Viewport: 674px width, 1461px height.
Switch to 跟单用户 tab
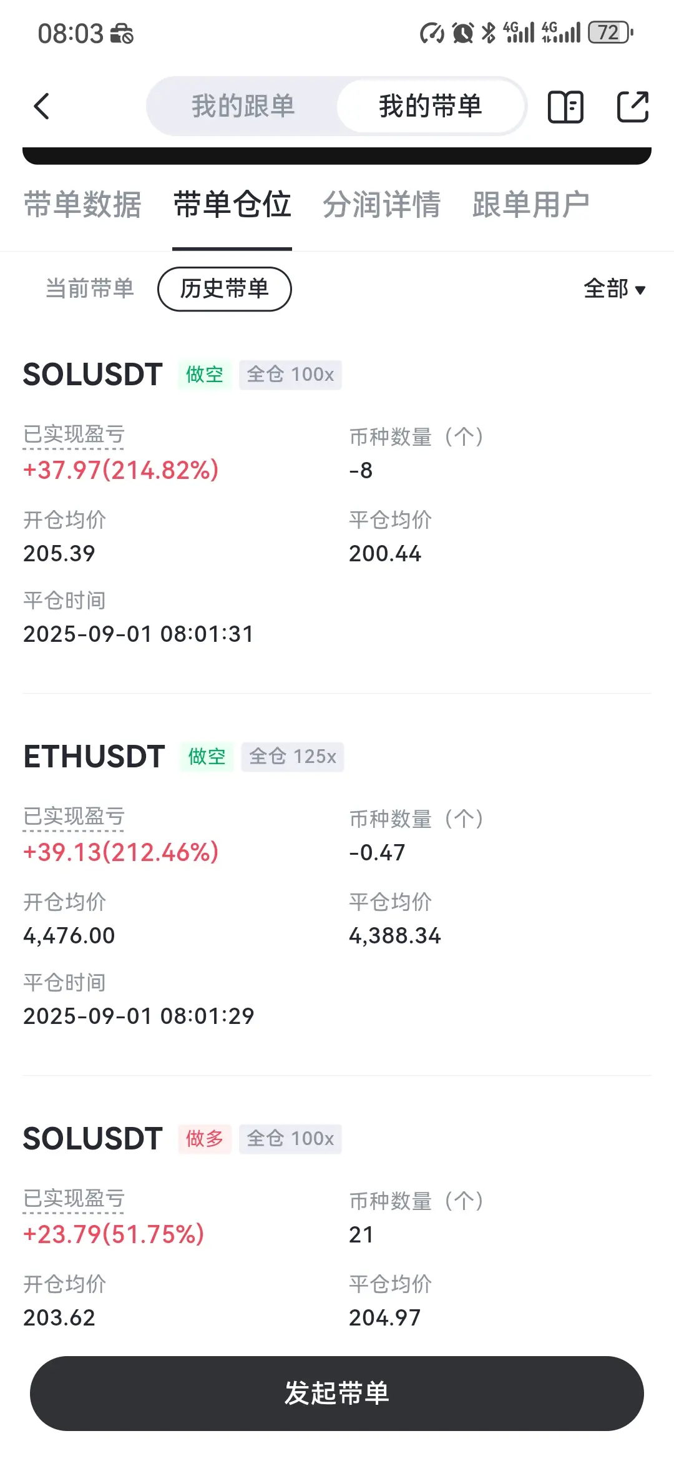[531, 205]
